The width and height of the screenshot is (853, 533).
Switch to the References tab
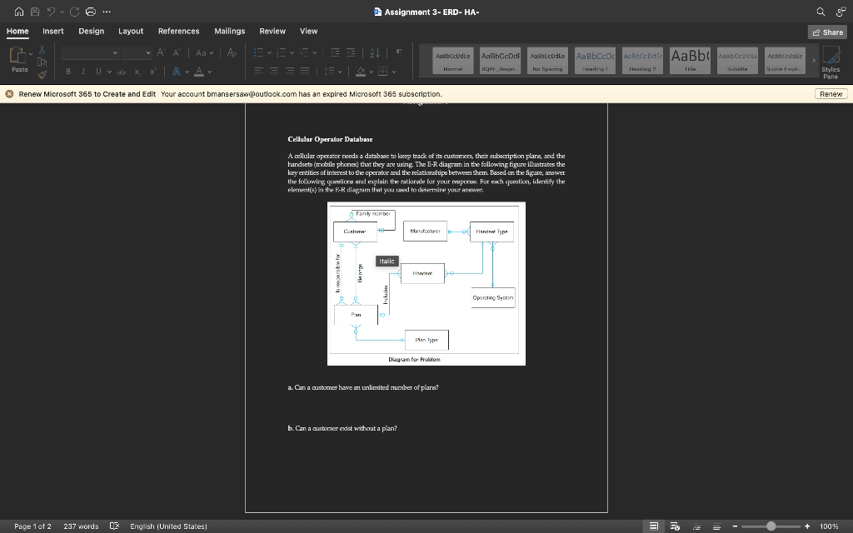(x=178, y=30)
